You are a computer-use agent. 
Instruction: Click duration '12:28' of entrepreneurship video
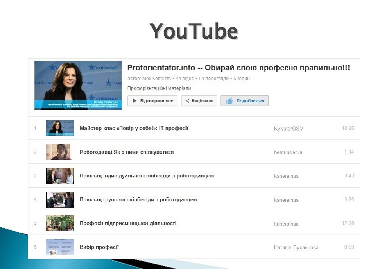pyautogui.click(x=348, y=223)
